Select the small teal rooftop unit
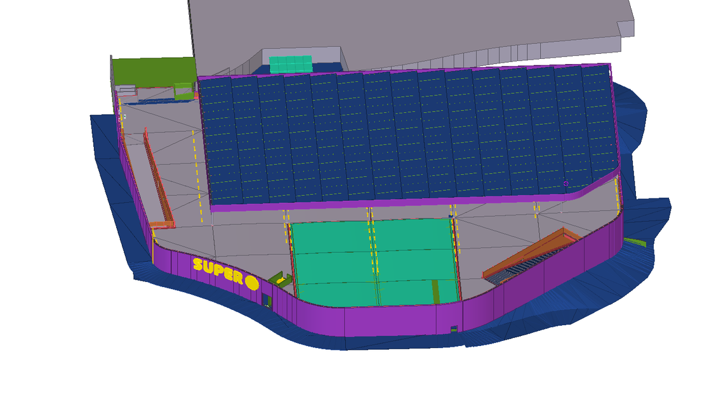Viewport: 721px width, 405px height. pyautogui.click(x=291, y=64)
